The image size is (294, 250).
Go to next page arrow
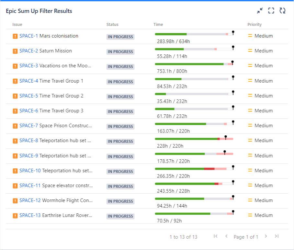pos(266,236)
